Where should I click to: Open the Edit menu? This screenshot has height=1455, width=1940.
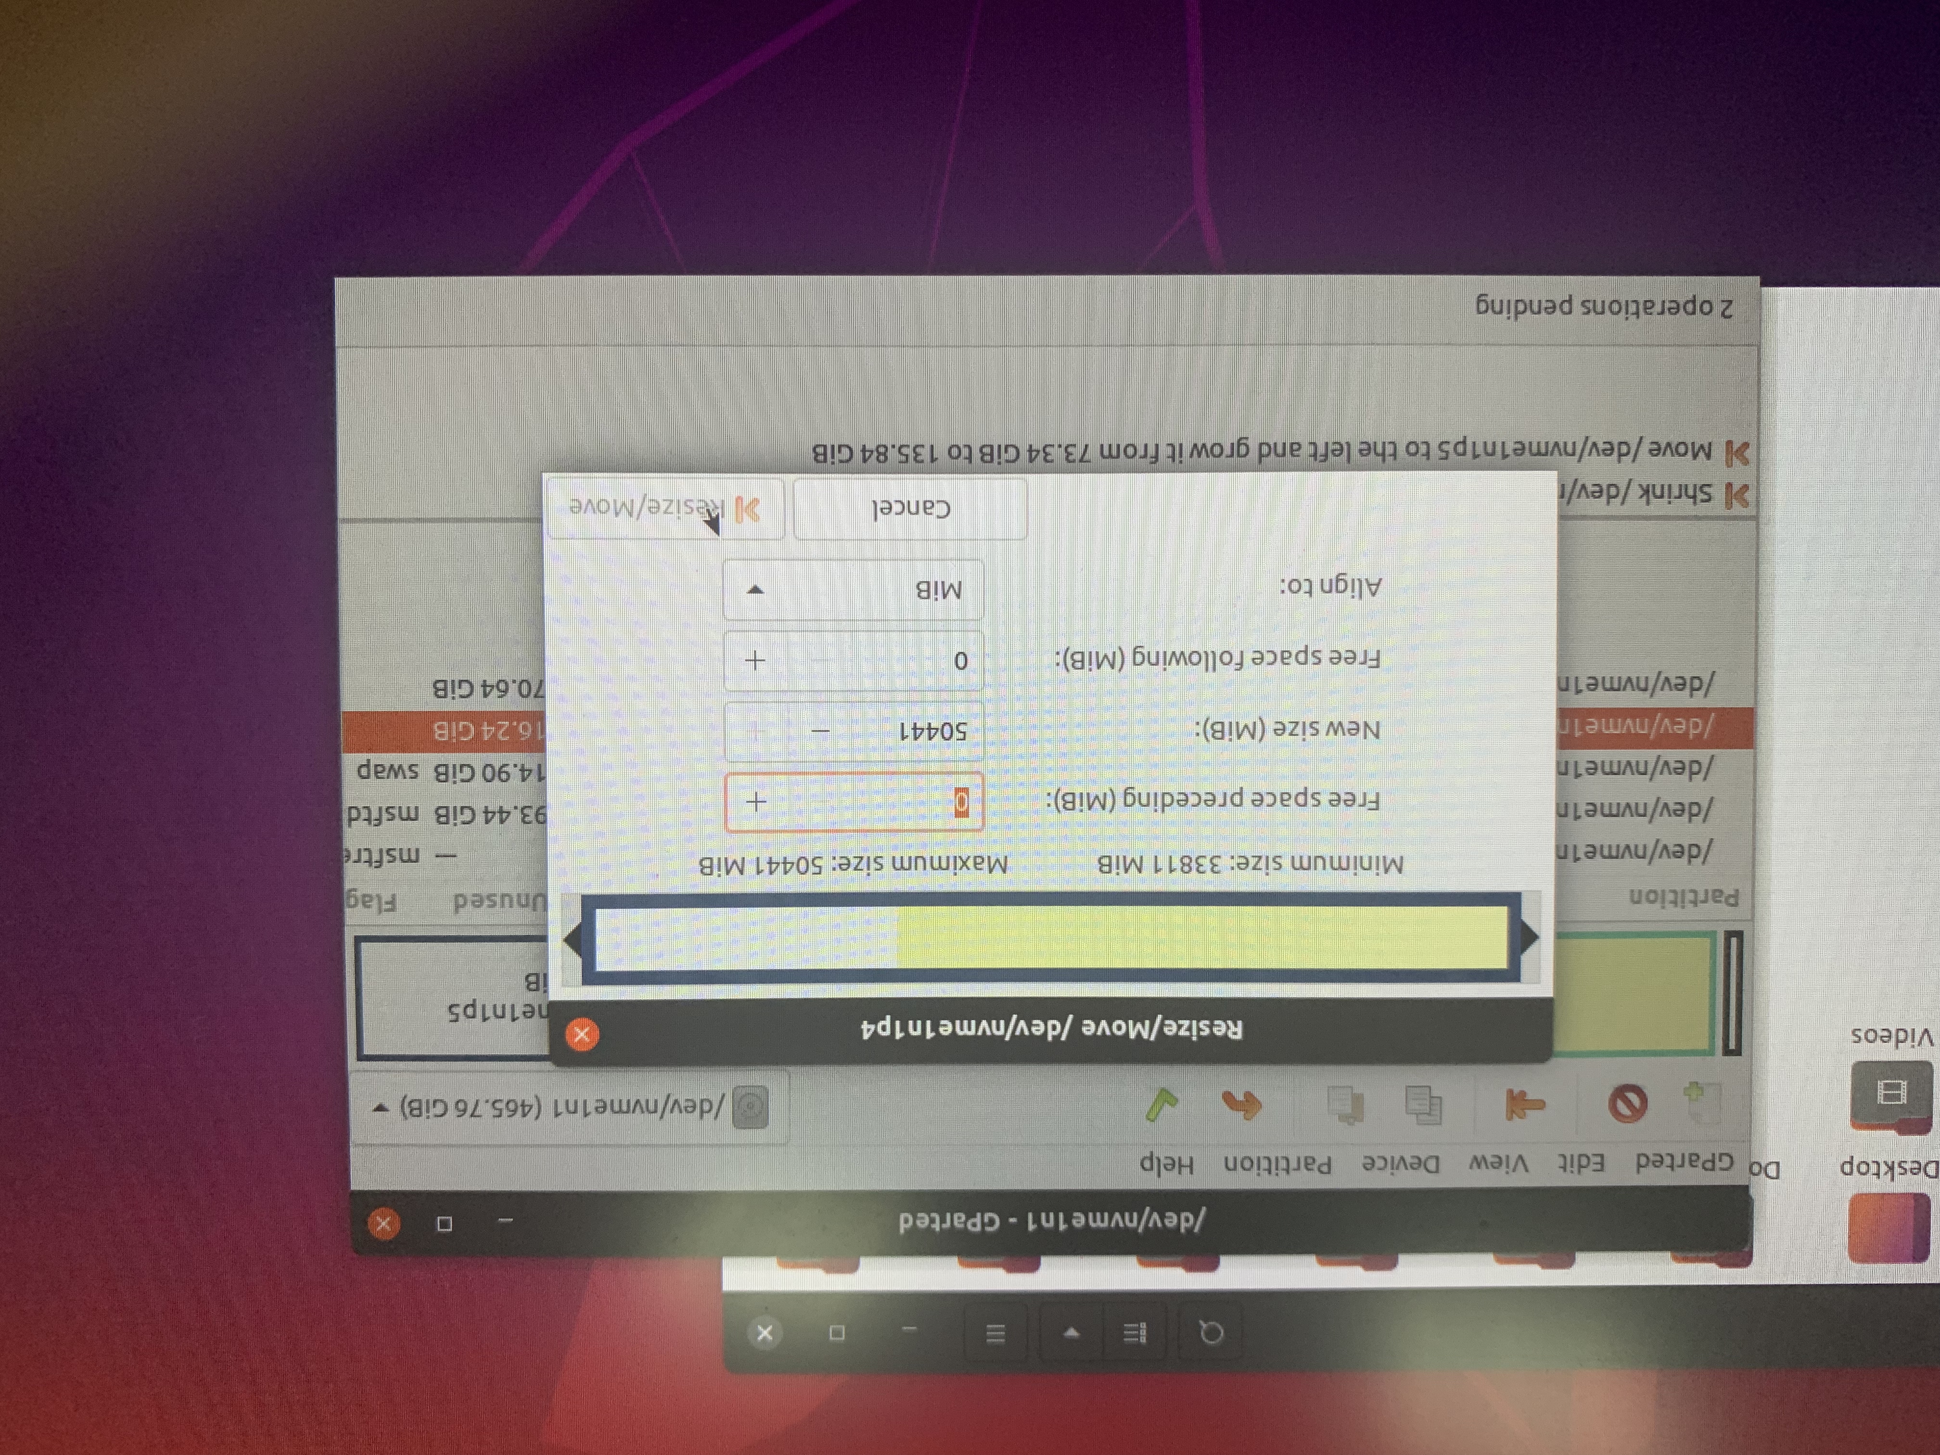pos(1581,1163)
